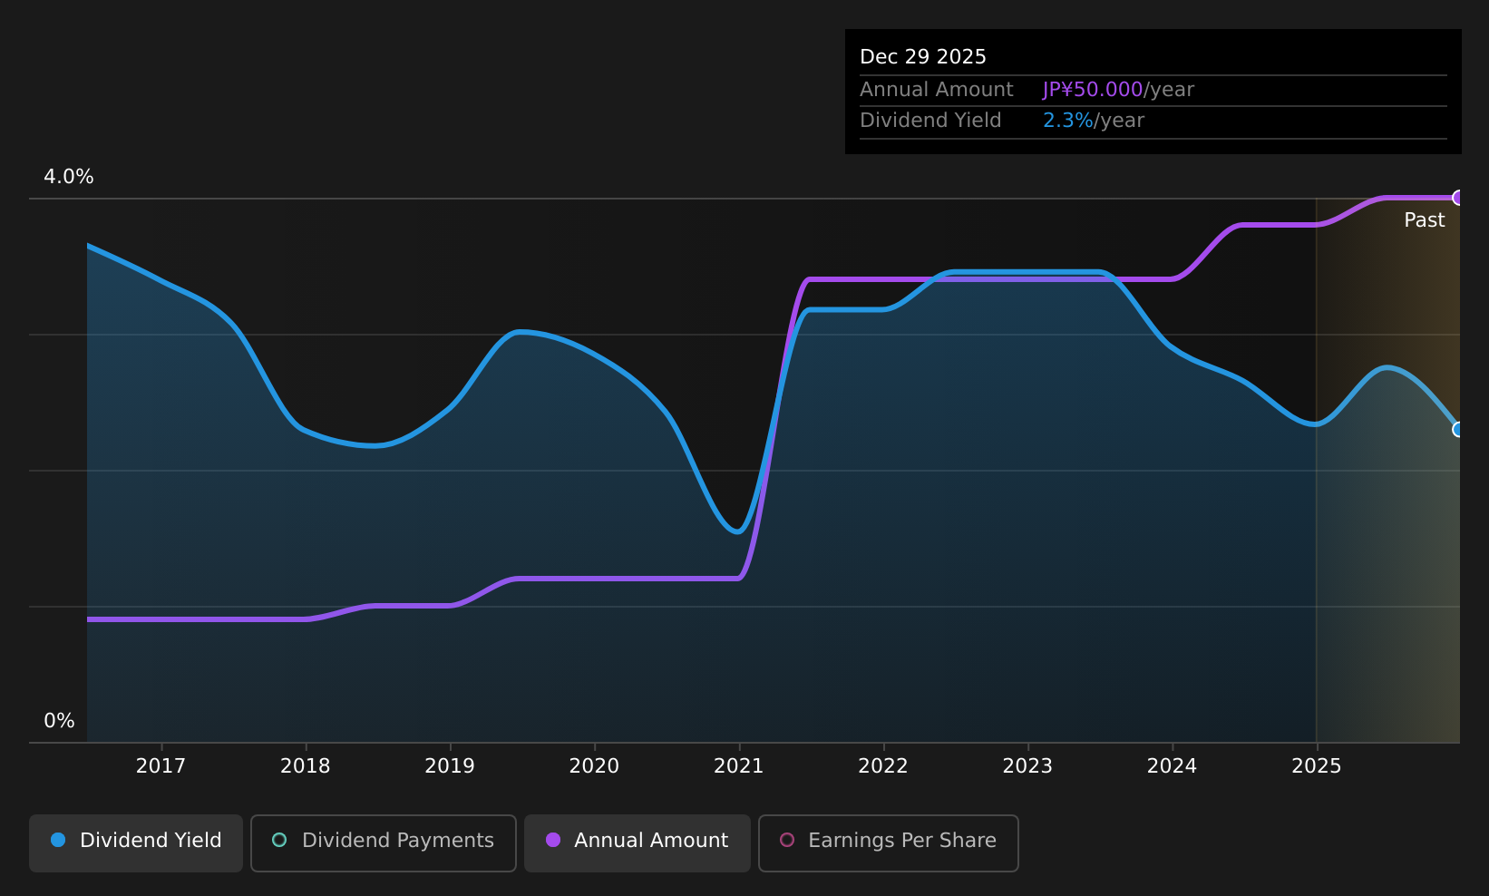Screen dimensions: 1489x896
Task: Select the 2019 x-axis label
Action: pyautogui.click(x=450, y=766)
